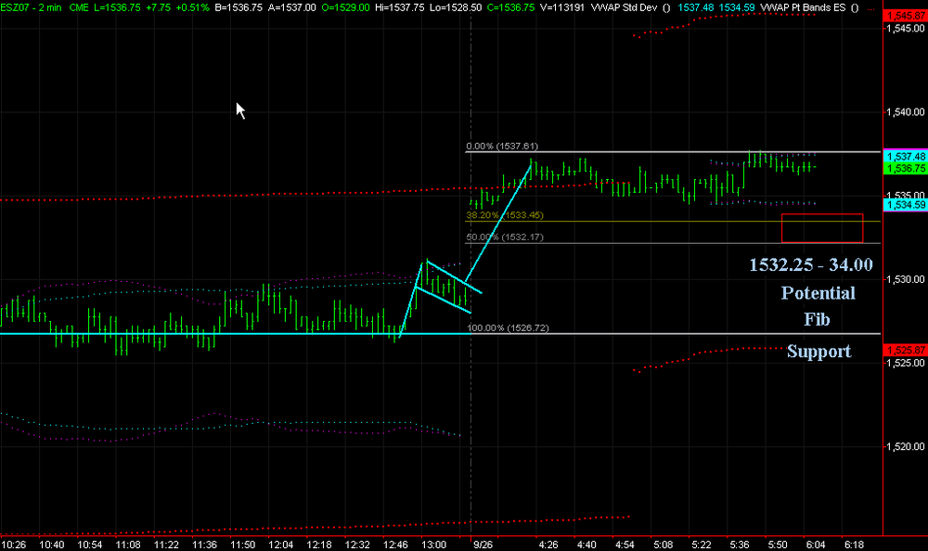The width and height of the screenshot is (928, 551).
Task: Select the red "1,525.87" price axis tag
Action: coord(906,351)
